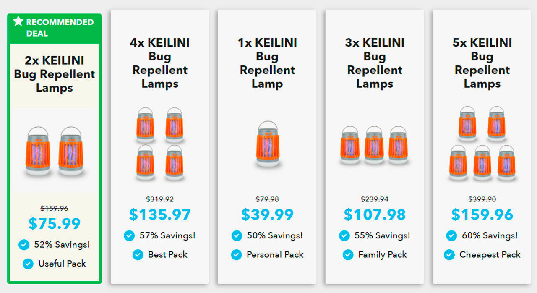The height and width of the screenshot is (293, 537).
Task: Click the checkmark icon beside Personal Pack
Action: 236,255
